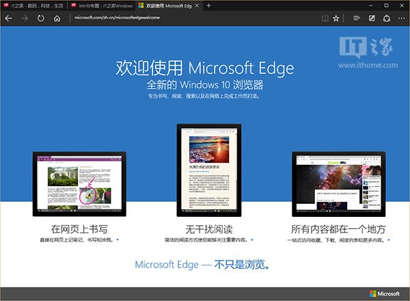Add page to favorites with star icon
The image size is (410, 301).
[336, 18]
